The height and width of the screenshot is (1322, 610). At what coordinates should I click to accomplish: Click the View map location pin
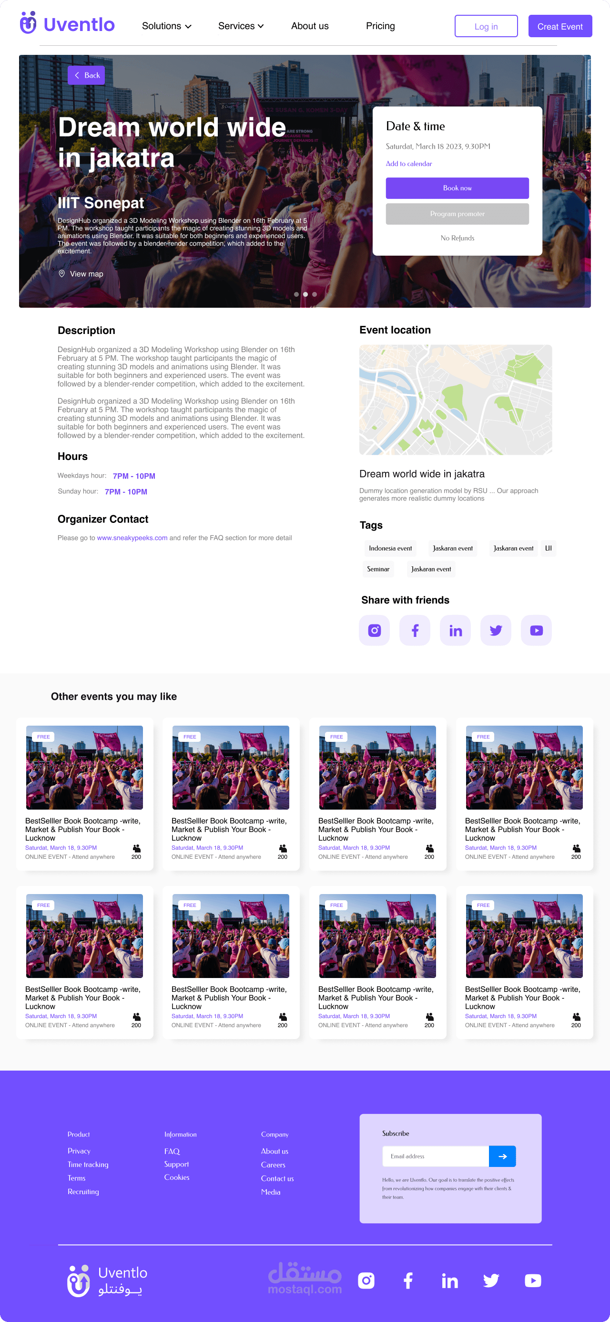pyautogui.click(x=61, y=273)
